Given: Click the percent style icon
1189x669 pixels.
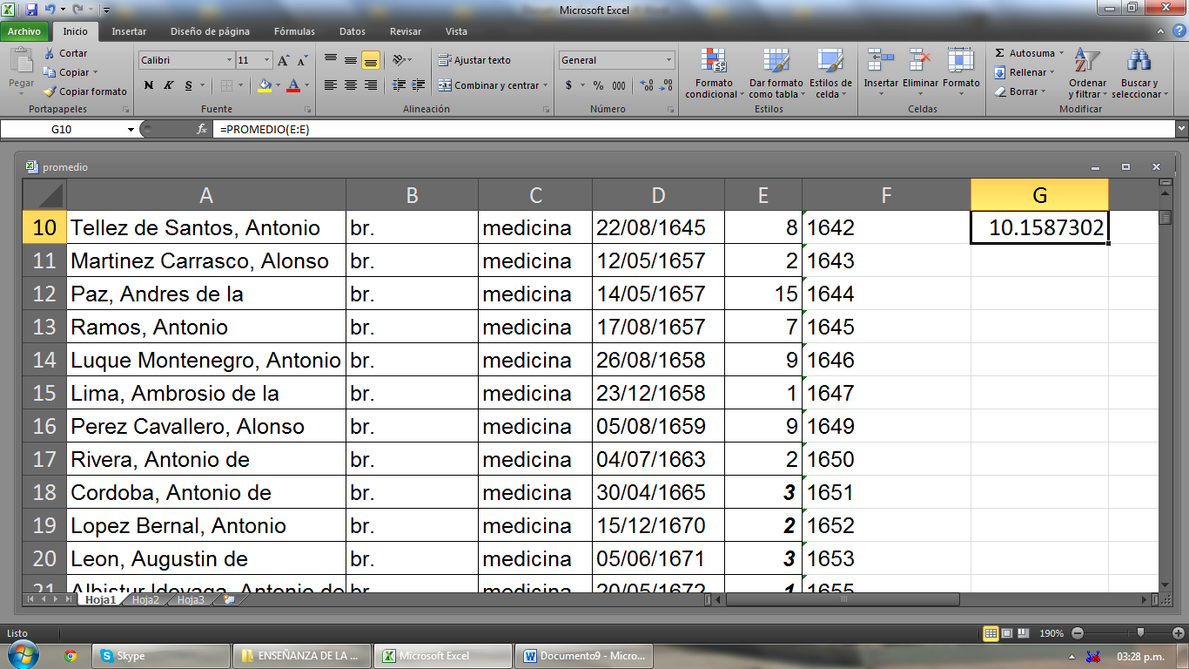Looking at the screenshot, I should click(x=599, y=85).
